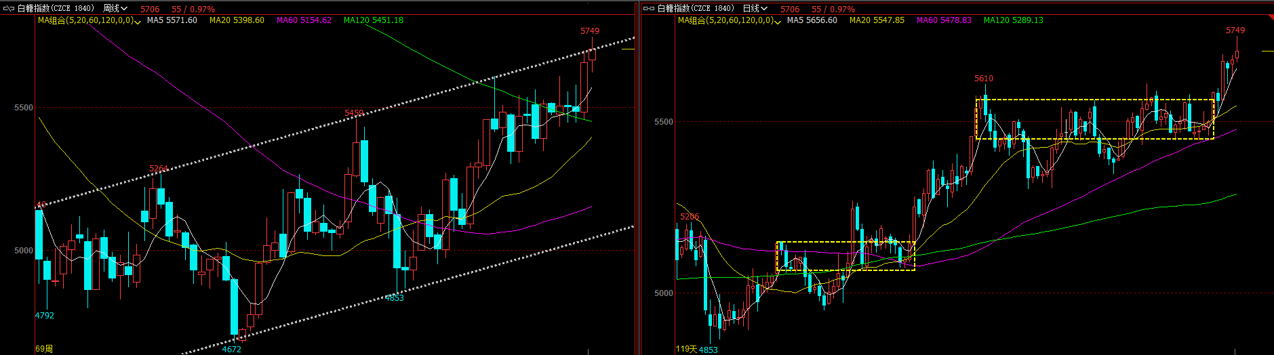This screenshot has height=355, width=1274.
Task: Open the 日线 period dropdown
Action: click(x=755, y=9)
